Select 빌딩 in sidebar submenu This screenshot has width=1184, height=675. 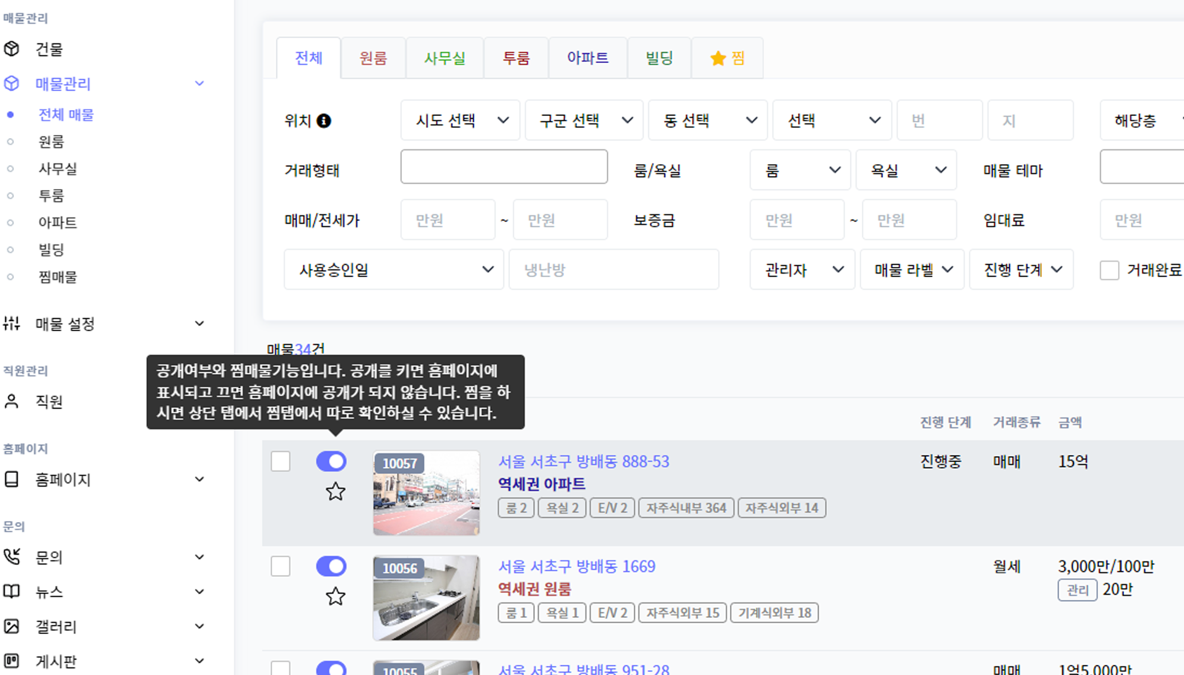point(51,250)
